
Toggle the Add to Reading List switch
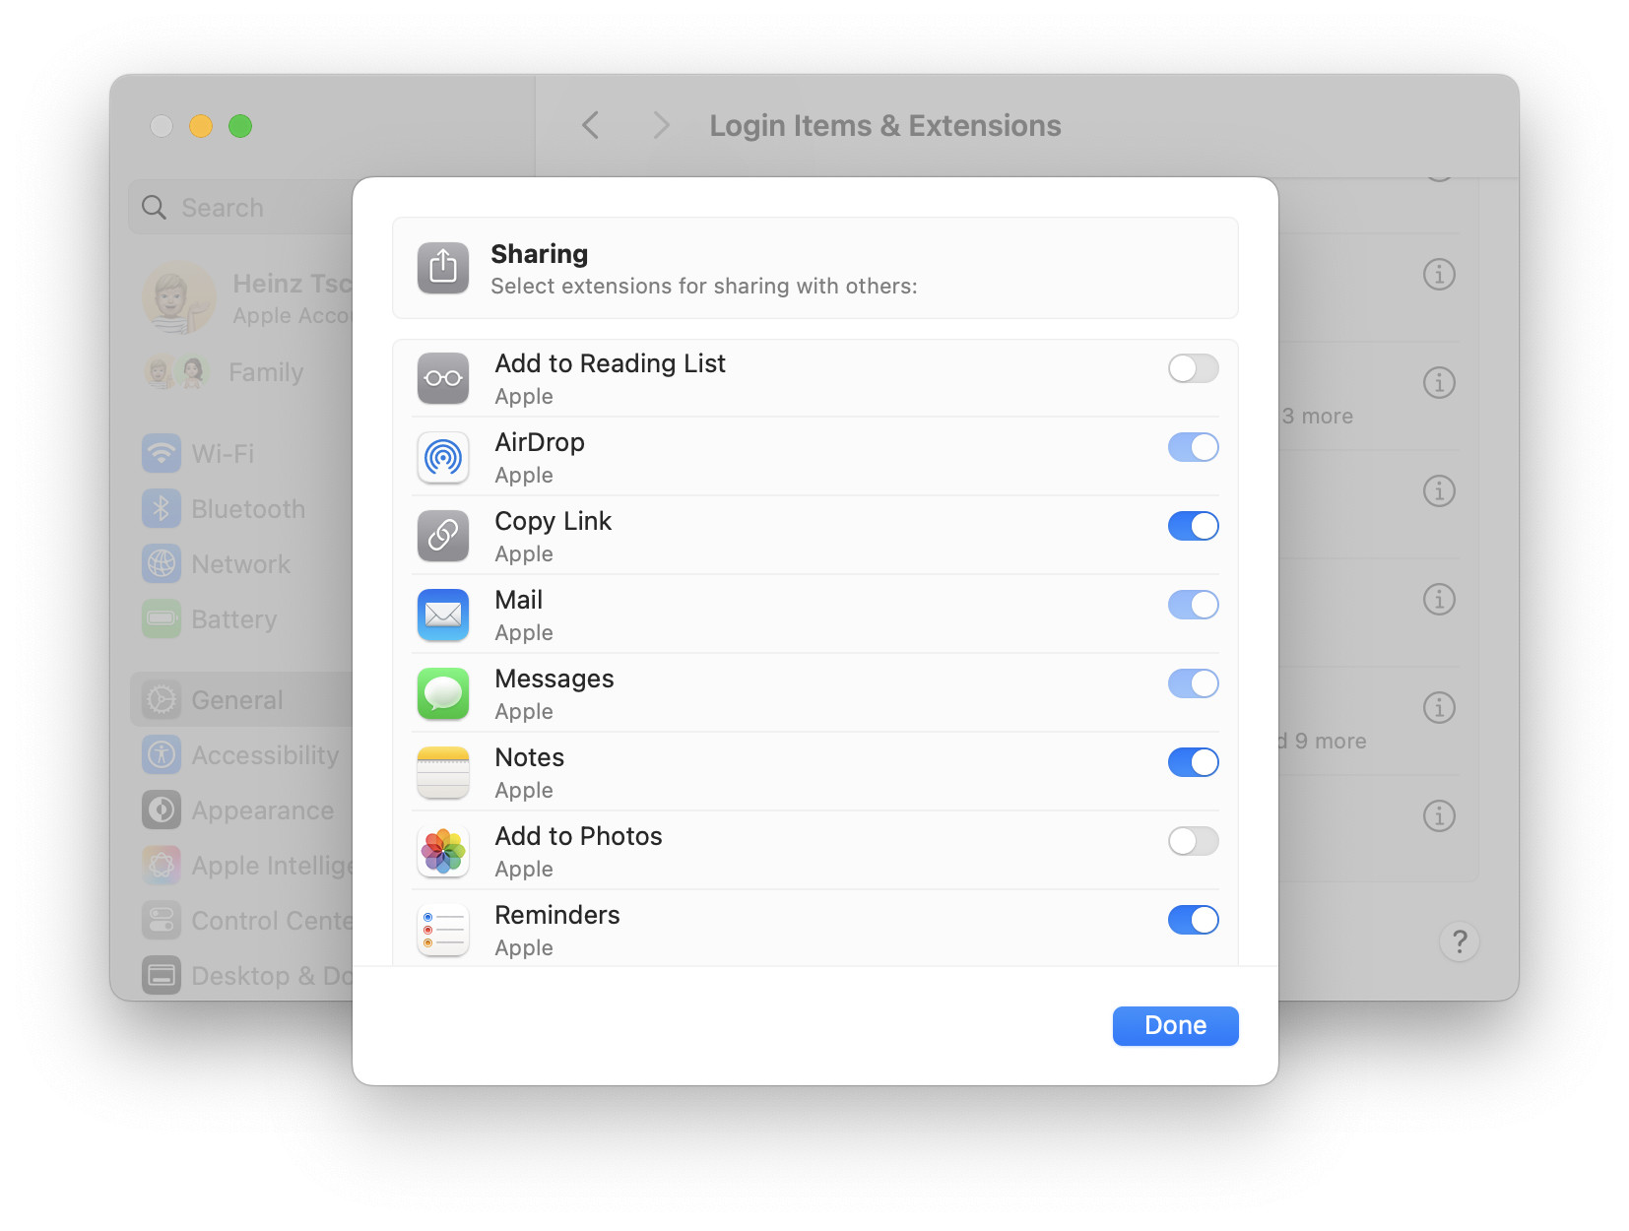[x=1193, y=368]
